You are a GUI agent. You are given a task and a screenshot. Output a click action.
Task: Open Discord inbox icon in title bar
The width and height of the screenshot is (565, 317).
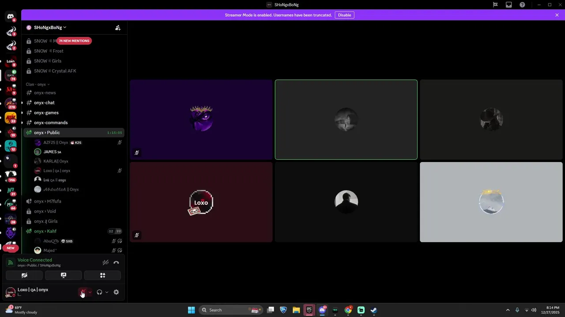click(x=509, y=5)
